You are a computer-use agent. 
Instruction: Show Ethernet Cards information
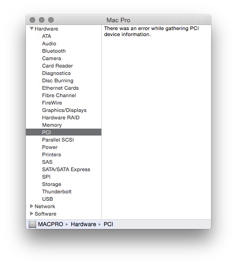click(61, 88)
